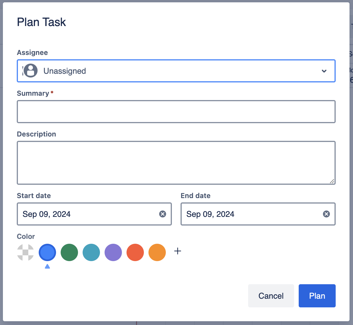The width and height of the screenshot is (353, 325).
Task: Select the orange color swatch
Action: click(157, 252)
